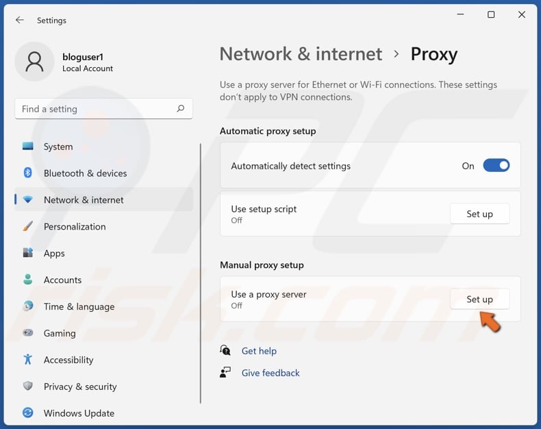This screenshot has height=429, width=541.
Task: Go back using the back arrow
Action: 20,21
